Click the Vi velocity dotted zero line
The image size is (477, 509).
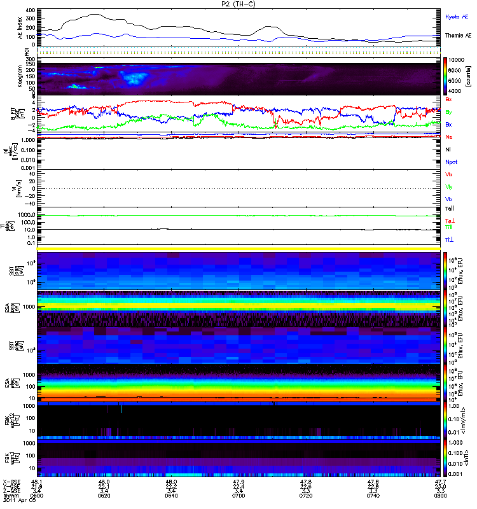238,188
